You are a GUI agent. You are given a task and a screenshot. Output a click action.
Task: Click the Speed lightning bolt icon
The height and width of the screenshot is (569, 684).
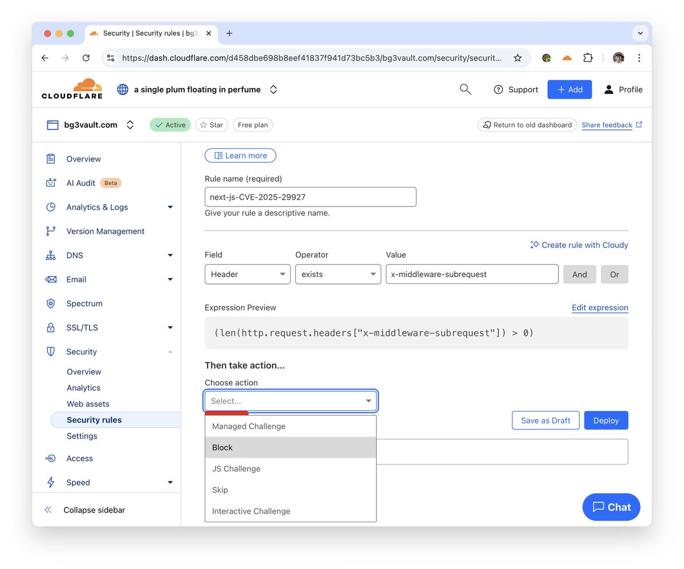(x=51, y=482)
